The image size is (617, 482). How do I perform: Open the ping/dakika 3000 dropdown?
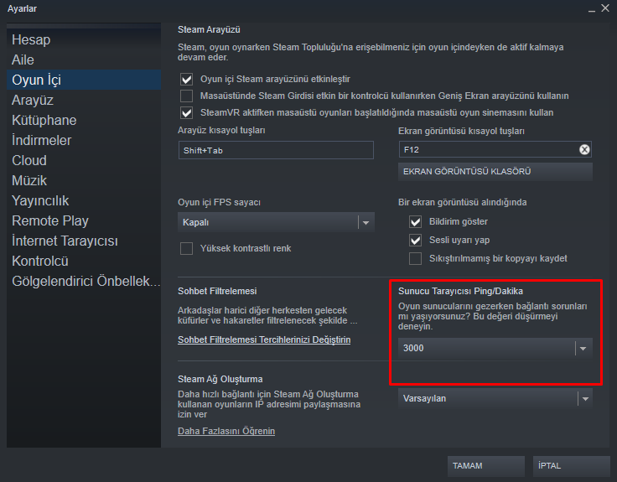pyautogui.click(x=495, y=348)
